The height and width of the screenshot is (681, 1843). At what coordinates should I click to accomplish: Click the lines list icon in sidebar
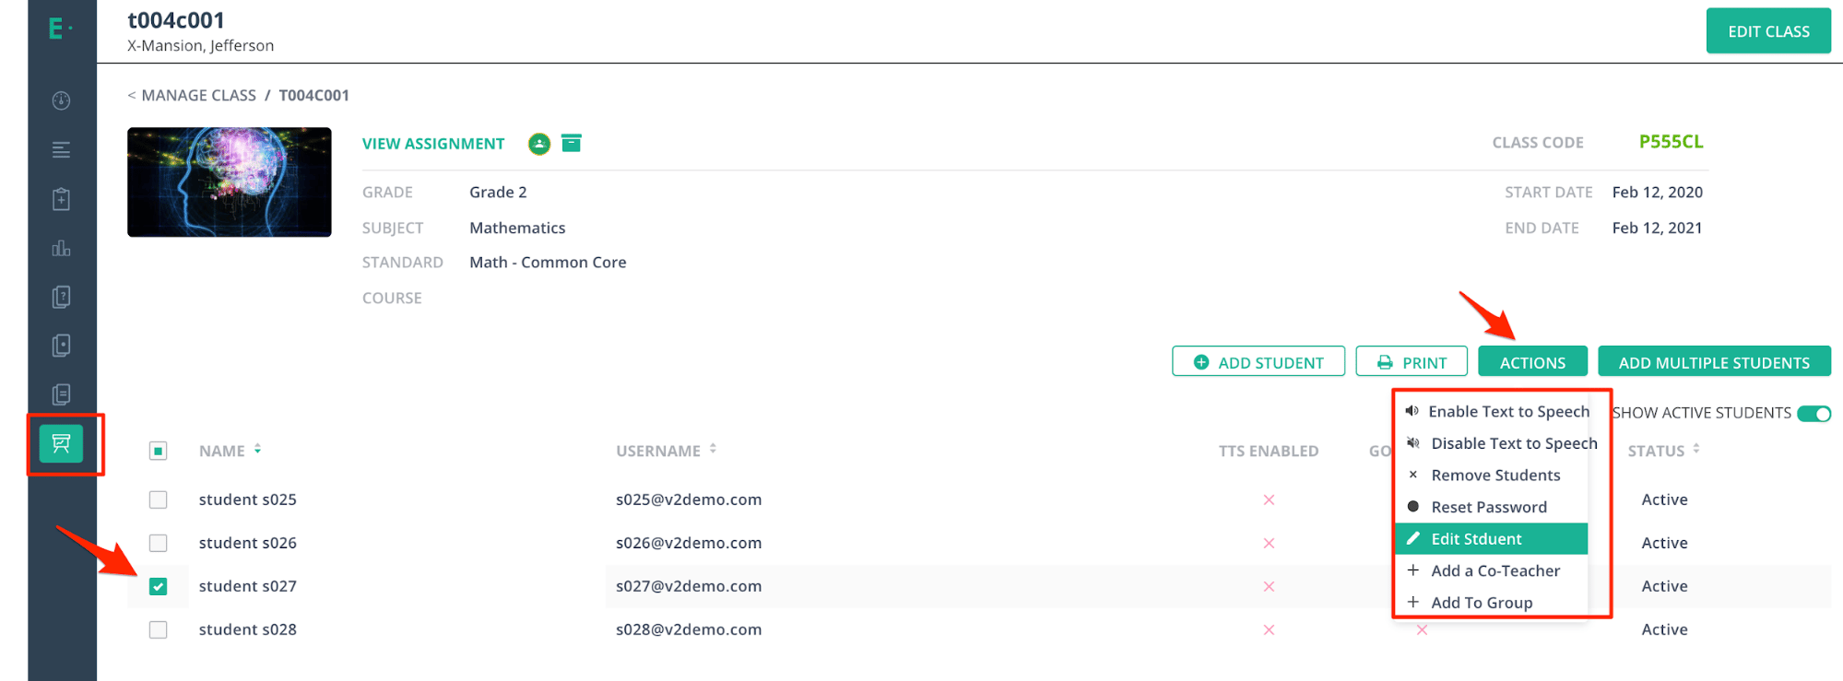(61, 149)
